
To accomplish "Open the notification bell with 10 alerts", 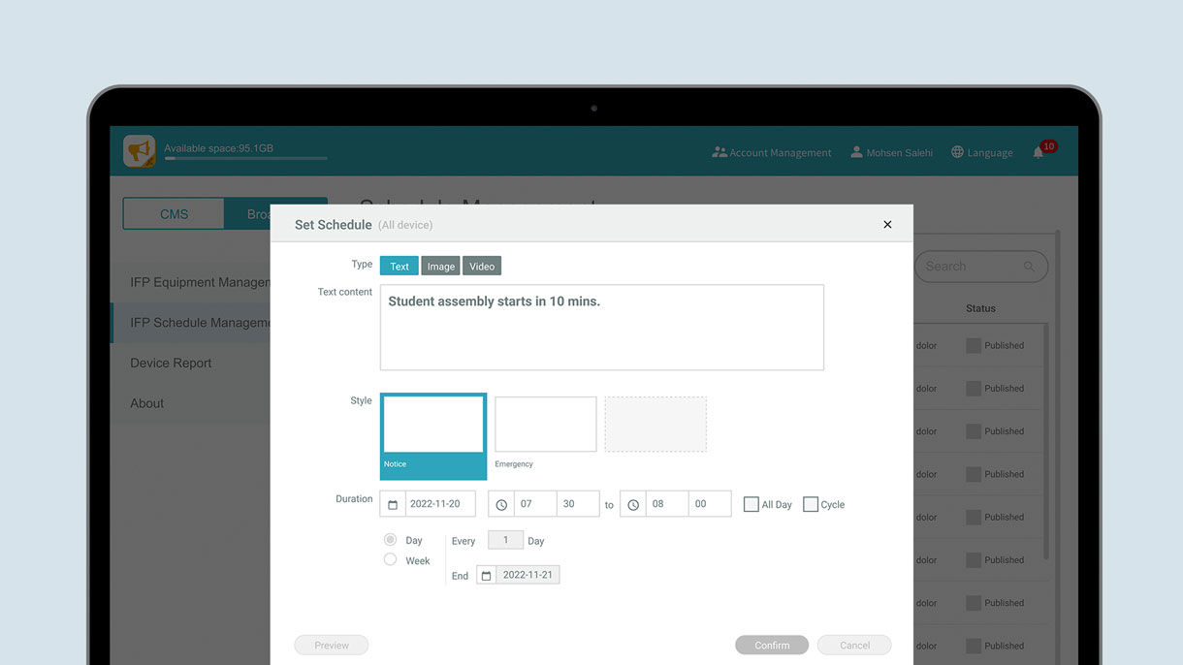I will click(x=1039, y=152).
